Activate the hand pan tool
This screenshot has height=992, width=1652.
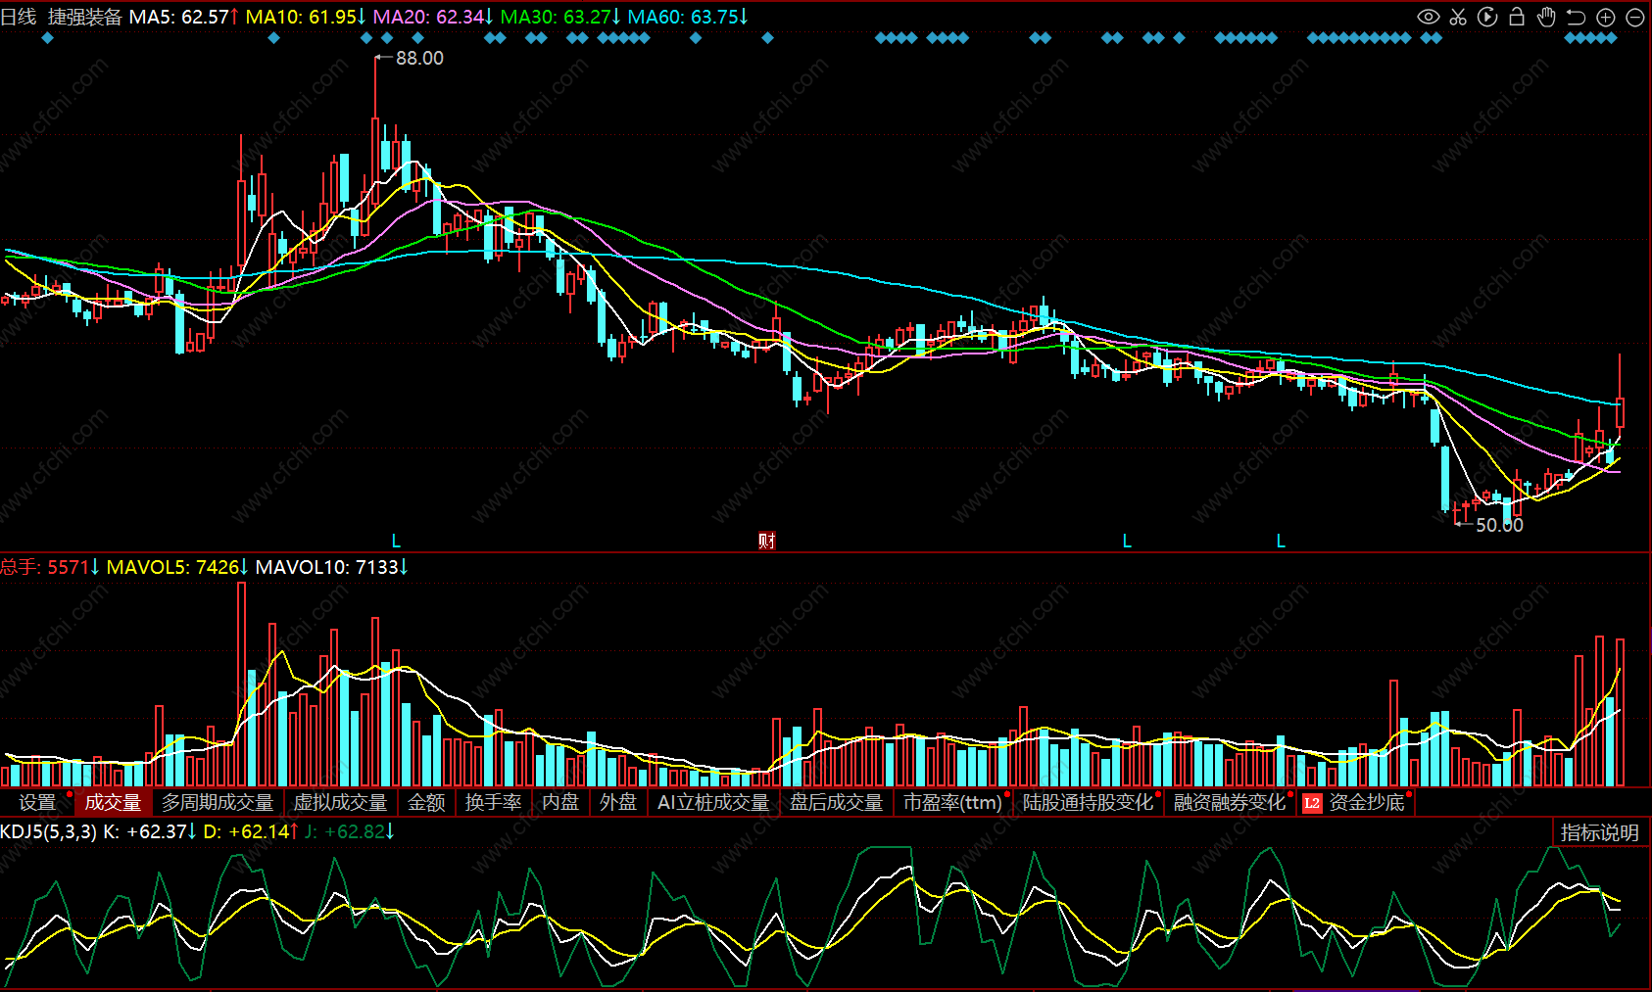(x=1546, y=17)
